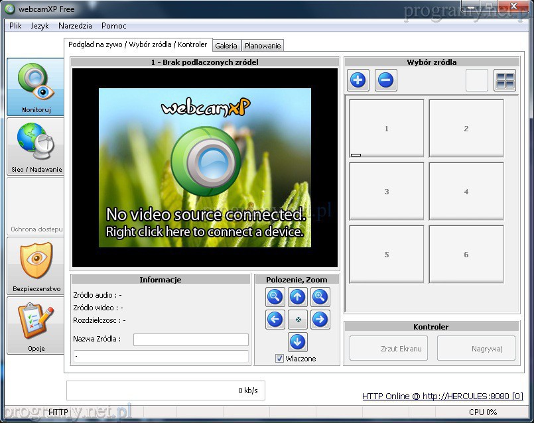Image resolution: width=534 pixels, height=423 pixels.
Task: Open the Monitoruj sidebar section
Action: pos(36,87)
